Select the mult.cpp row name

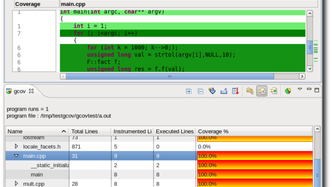point(34,184)
